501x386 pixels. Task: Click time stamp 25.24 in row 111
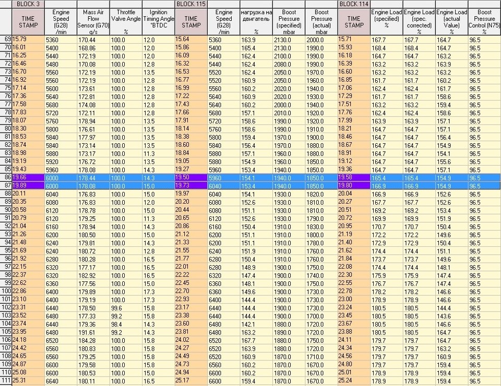[354, 381]
